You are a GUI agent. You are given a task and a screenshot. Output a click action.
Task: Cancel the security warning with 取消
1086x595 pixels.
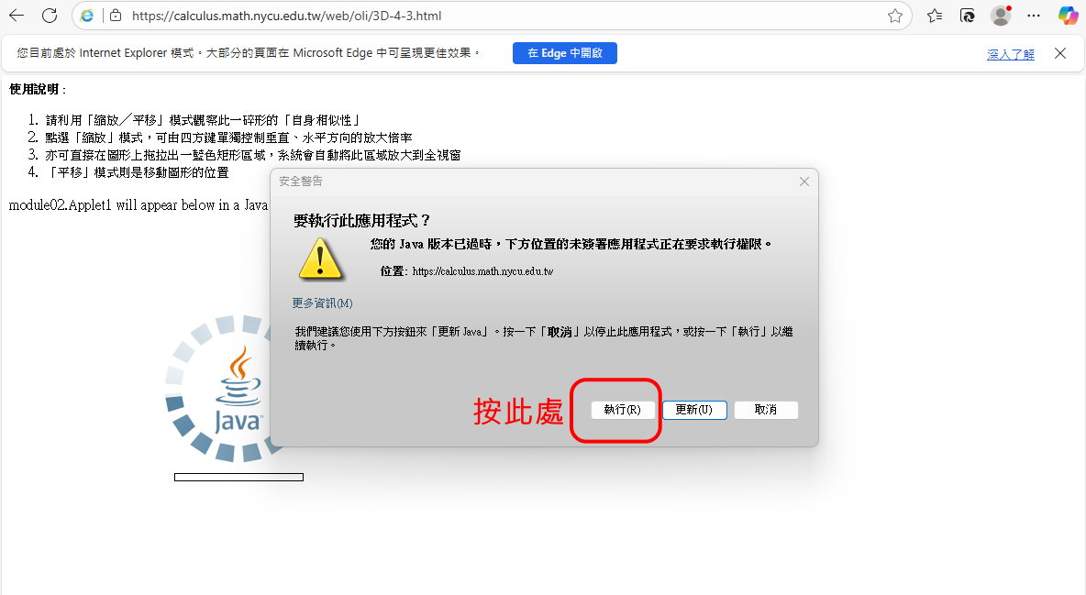[766, 410]
